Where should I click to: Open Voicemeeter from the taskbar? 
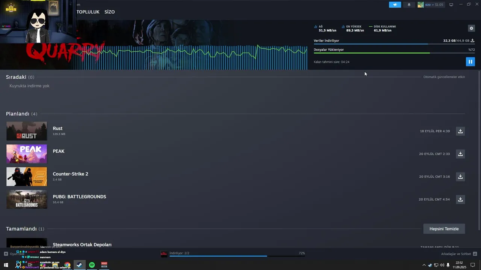[104, 265]
